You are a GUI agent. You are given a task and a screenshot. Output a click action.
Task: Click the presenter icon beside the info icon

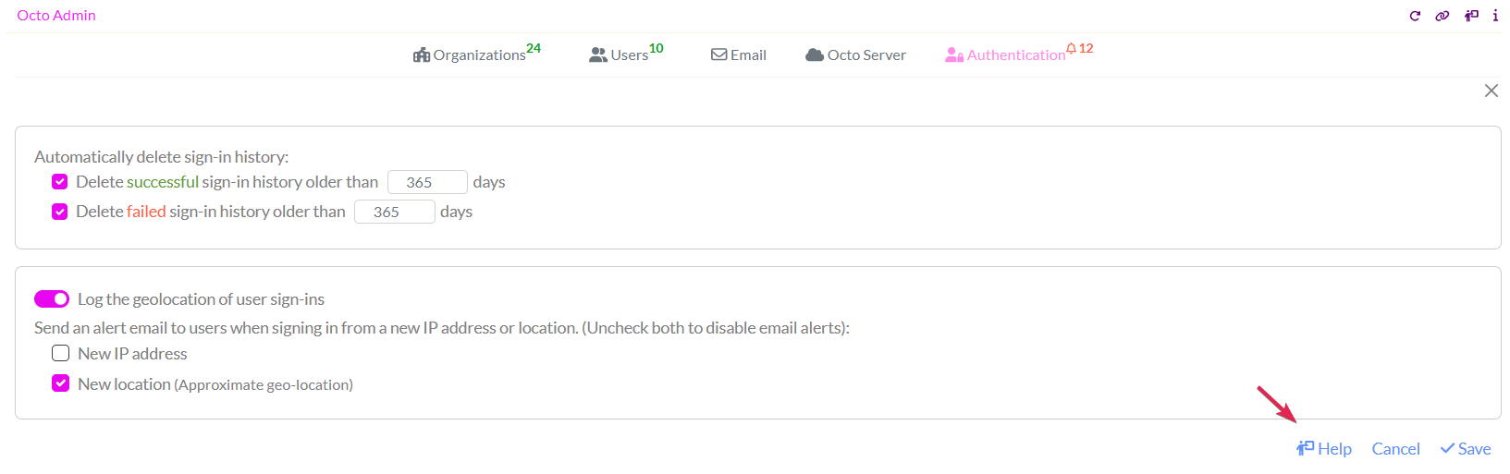pyautogui.click(x=1471, y=16)
